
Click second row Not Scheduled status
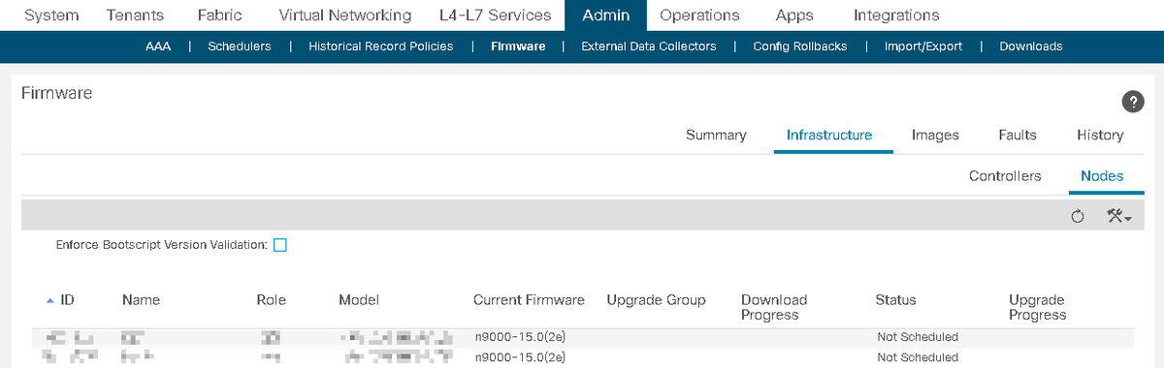pyautogui.click(x=918, y=357)
